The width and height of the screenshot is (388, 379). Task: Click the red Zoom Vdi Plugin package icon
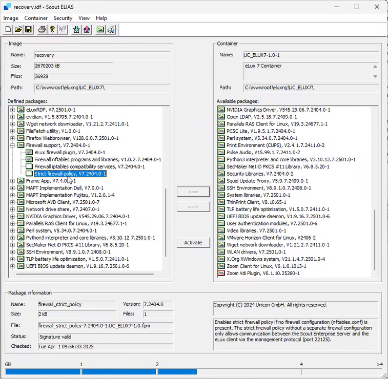point(221,273)
